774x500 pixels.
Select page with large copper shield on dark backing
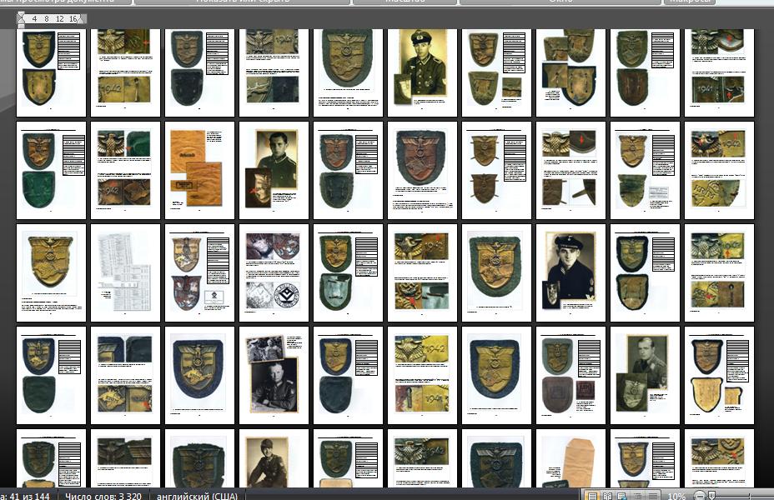pos(422,170)
